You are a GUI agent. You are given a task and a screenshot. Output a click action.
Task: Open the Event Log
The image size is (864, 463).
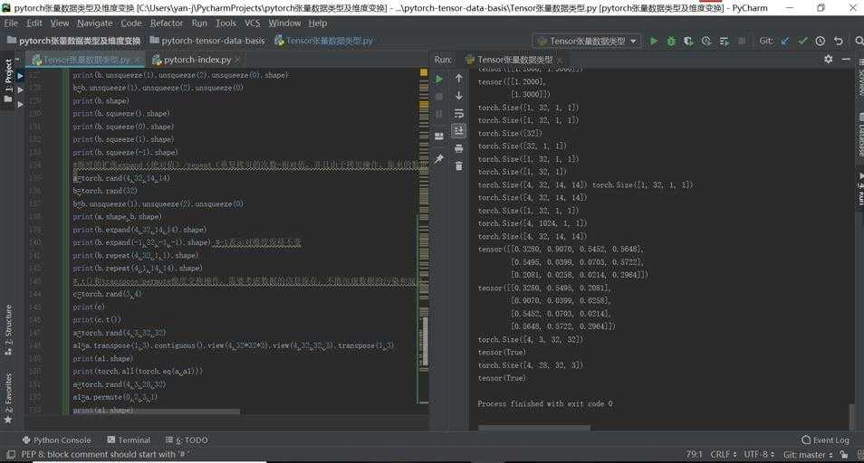pyautogui.click(x=825, y=439)
